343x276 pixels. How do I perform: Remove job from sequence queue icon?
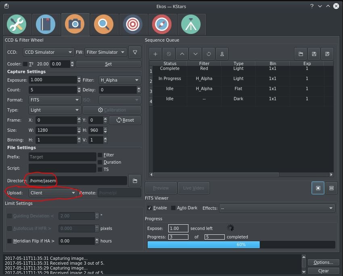point(169,54)
